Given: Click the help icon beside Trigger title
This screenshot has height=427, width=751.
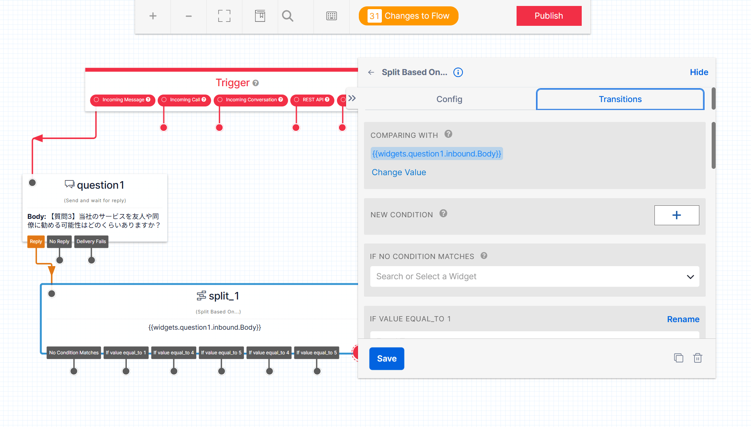Looking at the screenshot, I should [x=256, y=83].
